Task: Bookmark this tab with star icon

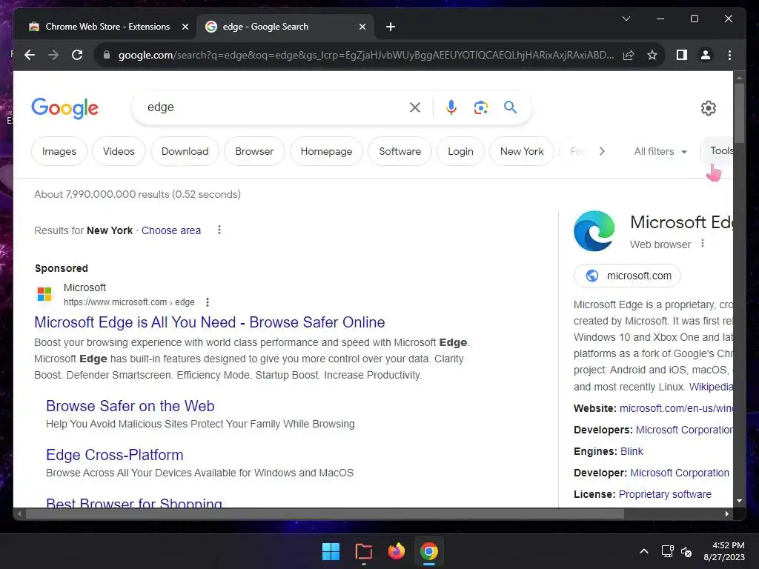Action: point(652,55)
